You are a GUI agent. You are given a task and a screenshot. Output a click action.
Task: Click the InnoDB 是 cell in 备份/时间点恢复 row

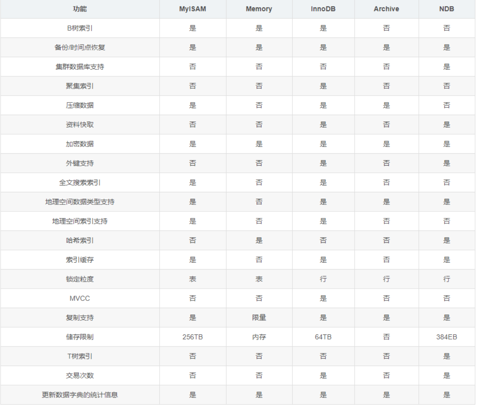[323, 47]
